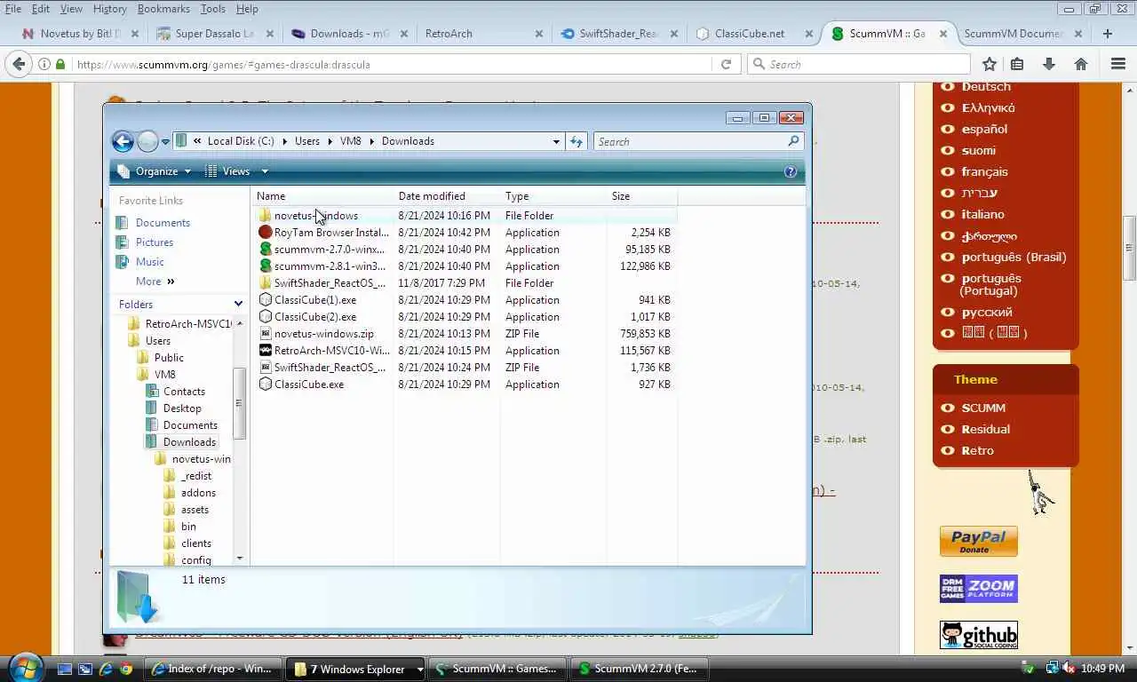Click the Explorer Back navigation arrow
The height and width of the screenshot is (682, 1137).
point(123,141)
